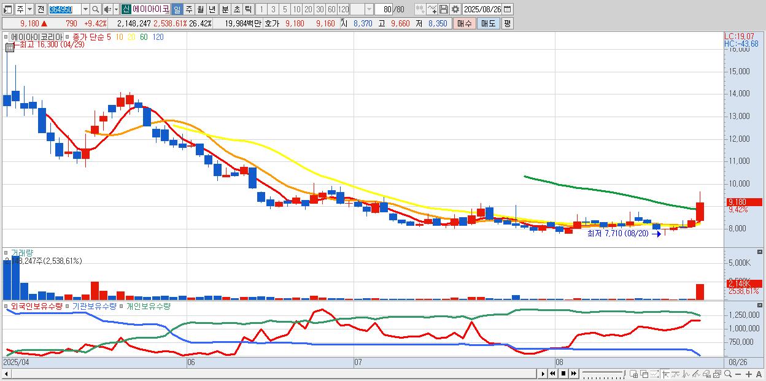Image resolution: width=766 pixels, height=381 pixels.
Task: Click the moving-average line tool icon
Action: coord(676,374)
